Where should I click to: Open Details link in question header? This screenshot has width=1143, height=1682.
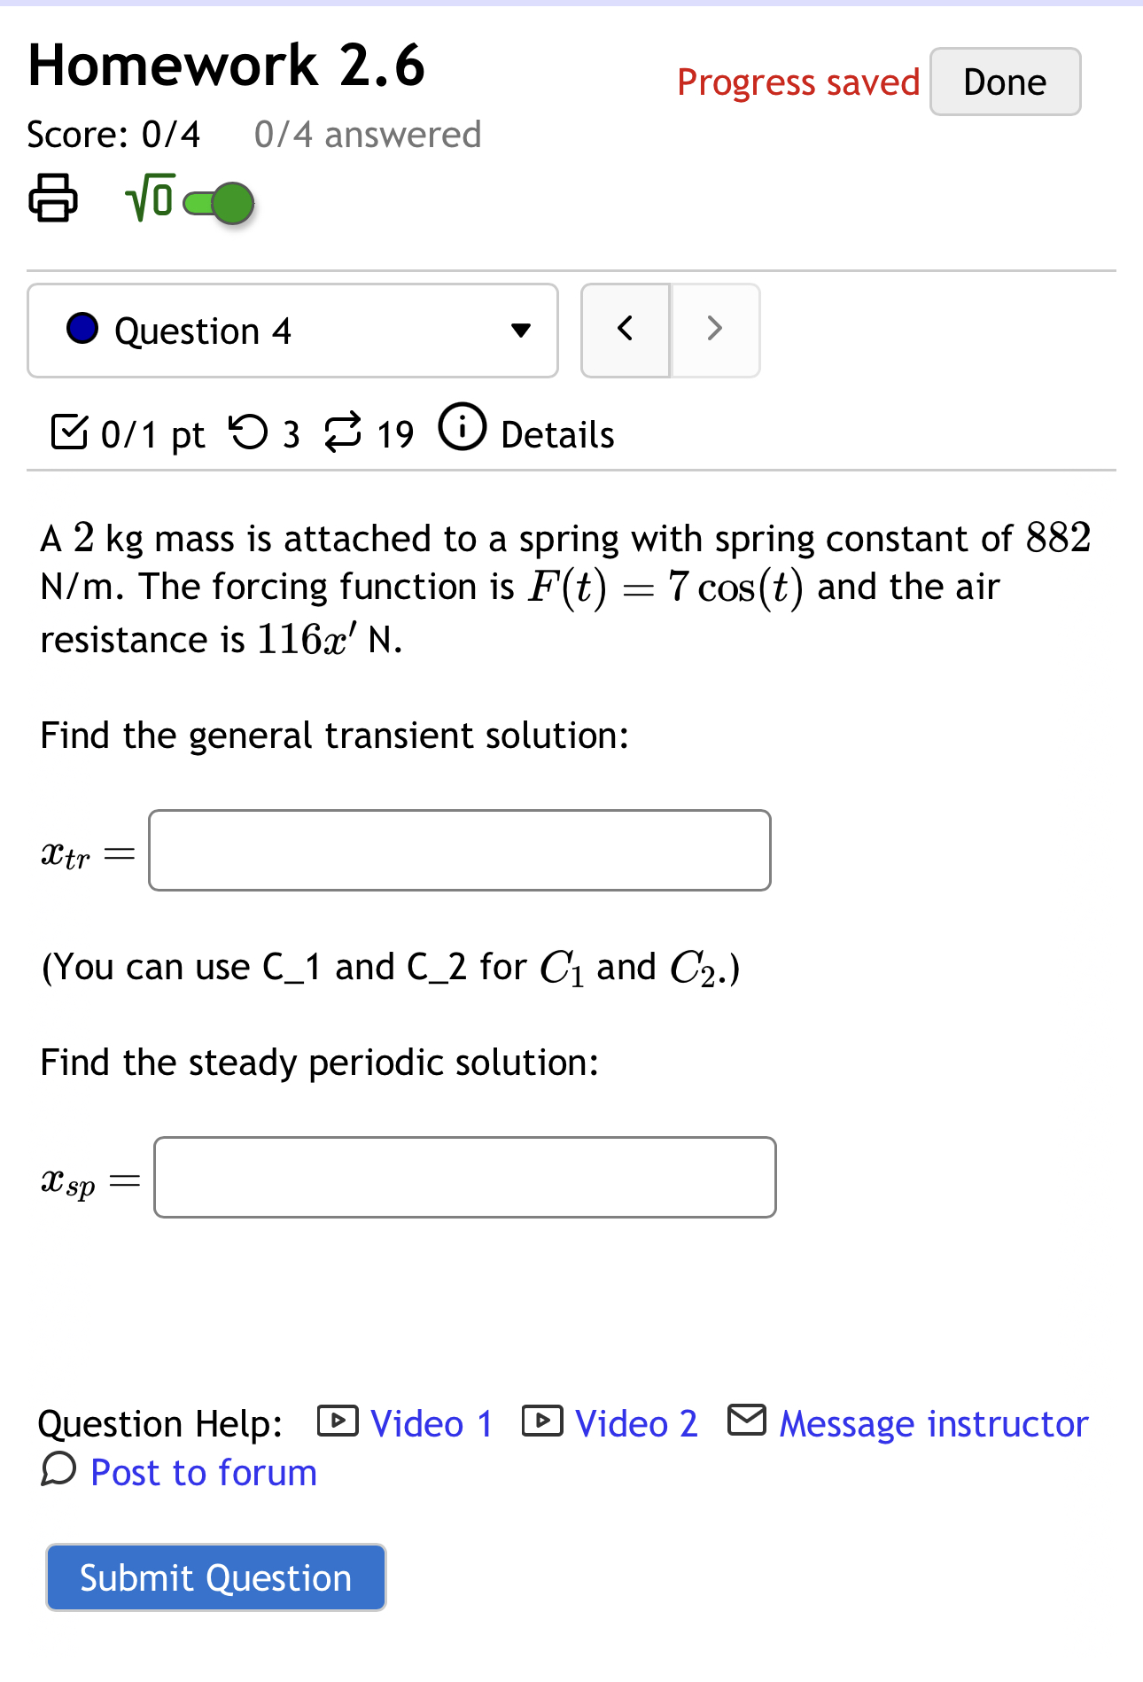pos(556,434)
